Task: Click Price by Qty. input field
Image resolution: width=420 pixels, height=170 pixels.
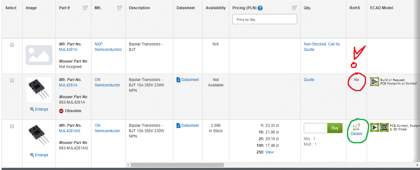Action: point(265,19)
